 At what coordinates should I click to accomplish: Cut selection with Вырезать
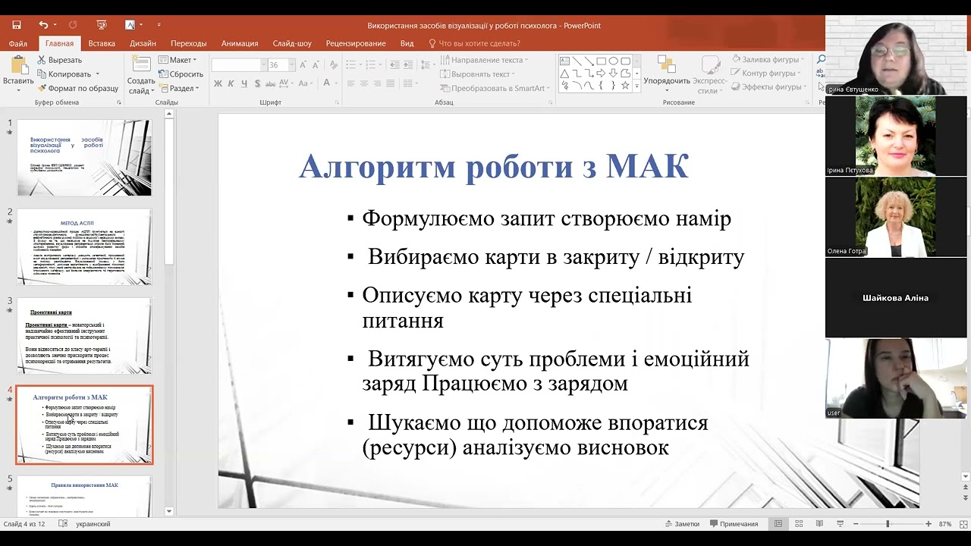click(x=59, y=60)
